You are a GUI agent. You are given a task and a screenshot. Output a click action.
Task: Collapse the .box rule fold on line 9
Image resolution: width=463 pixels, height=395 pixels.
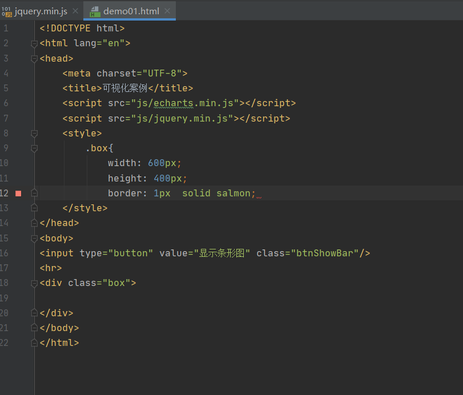click(x=34, y=148)
